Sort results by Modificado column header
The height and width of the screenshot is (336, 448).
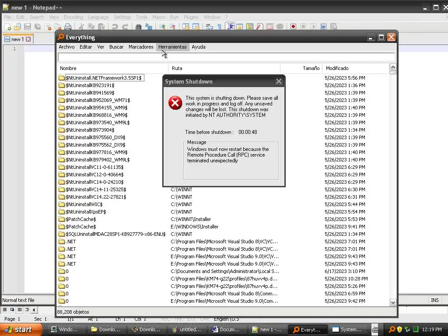[356, 68]
